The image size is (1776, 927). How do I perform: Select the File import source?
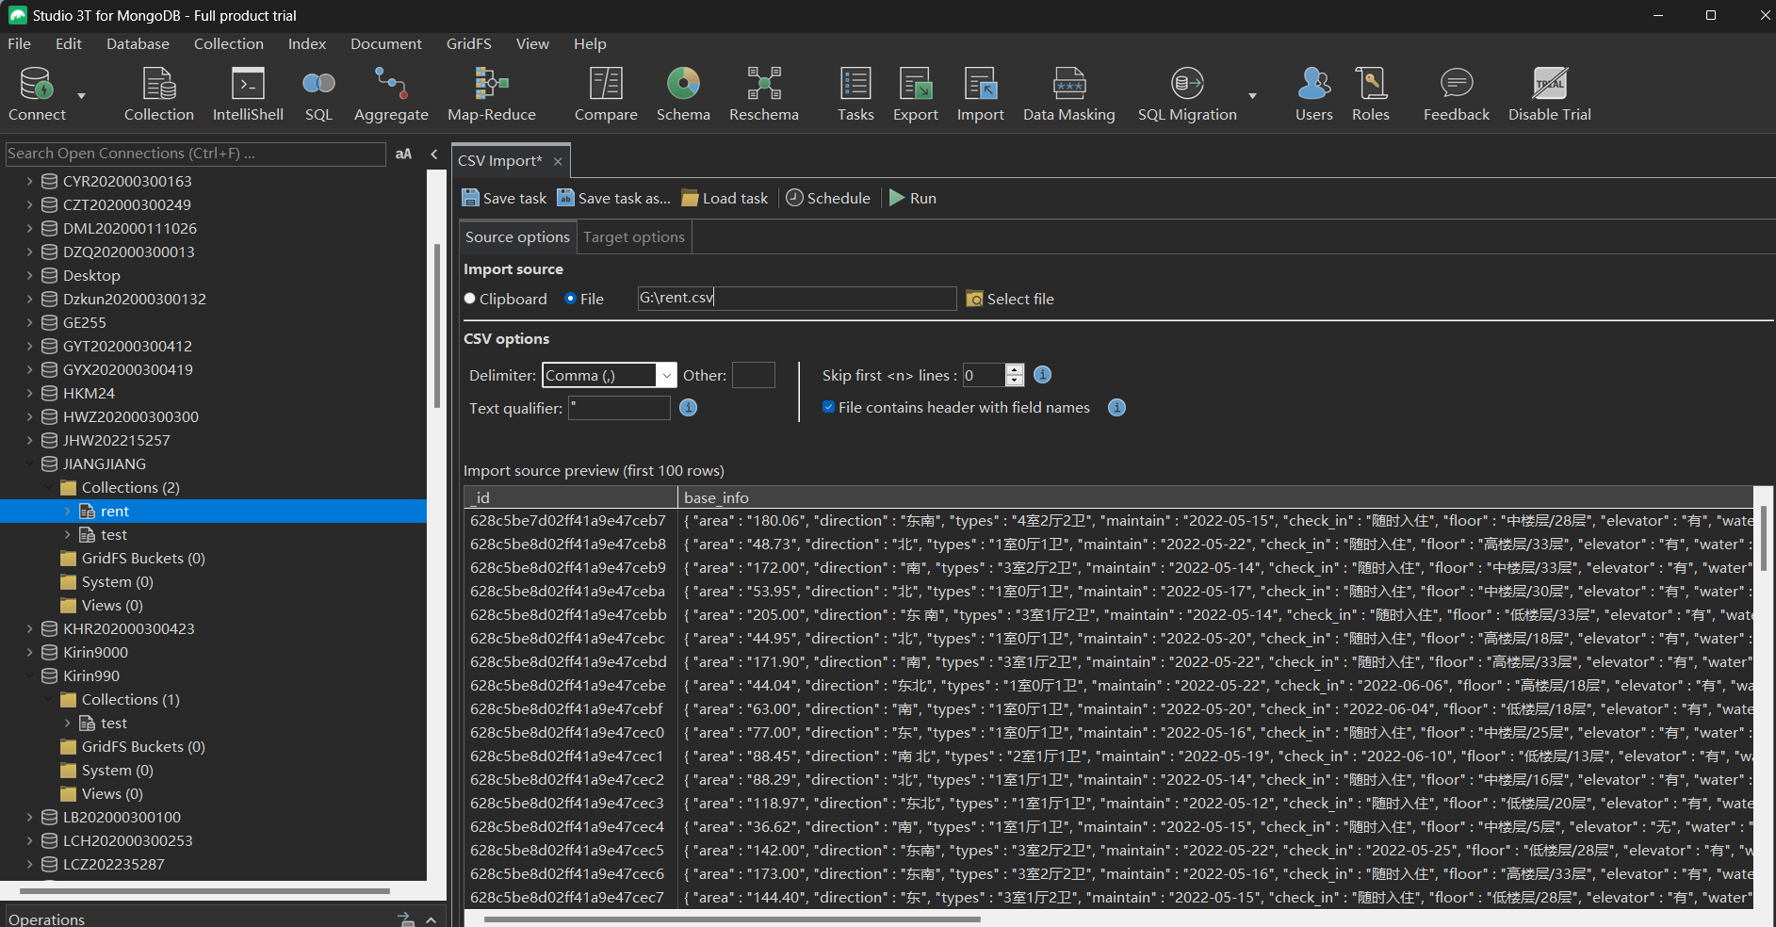[x=570, y=299]
